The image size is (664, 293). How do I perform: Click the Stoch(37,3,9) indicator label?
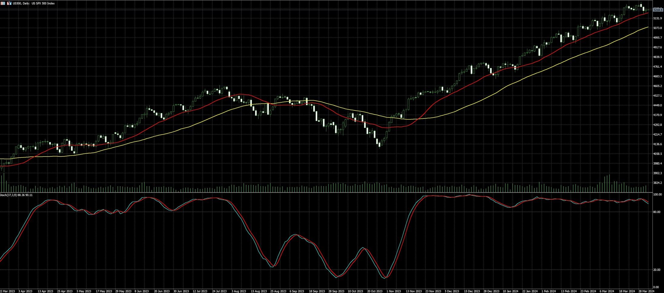16,195
